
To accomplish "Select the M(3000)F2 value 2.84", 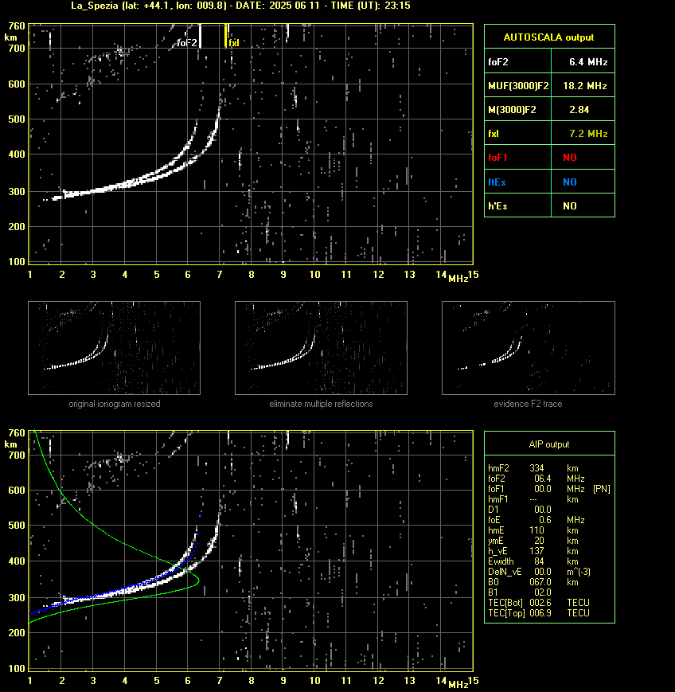I will 579,110.
